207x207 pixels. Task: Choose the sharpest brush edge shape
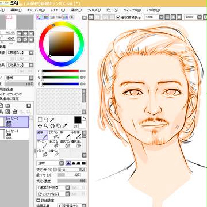68,163
